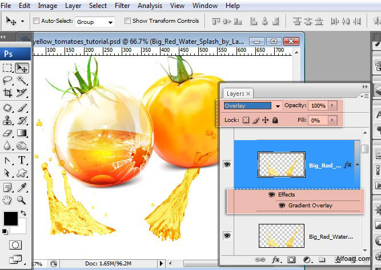Hide the Gradient Overlay effect
Screen dimensions: 381x270
[x=282, y=206]
